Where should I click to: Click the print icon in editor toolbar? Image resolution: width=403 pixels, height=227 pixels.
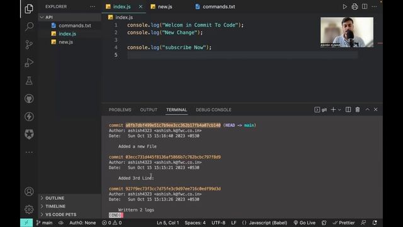(x=355, y=7)
